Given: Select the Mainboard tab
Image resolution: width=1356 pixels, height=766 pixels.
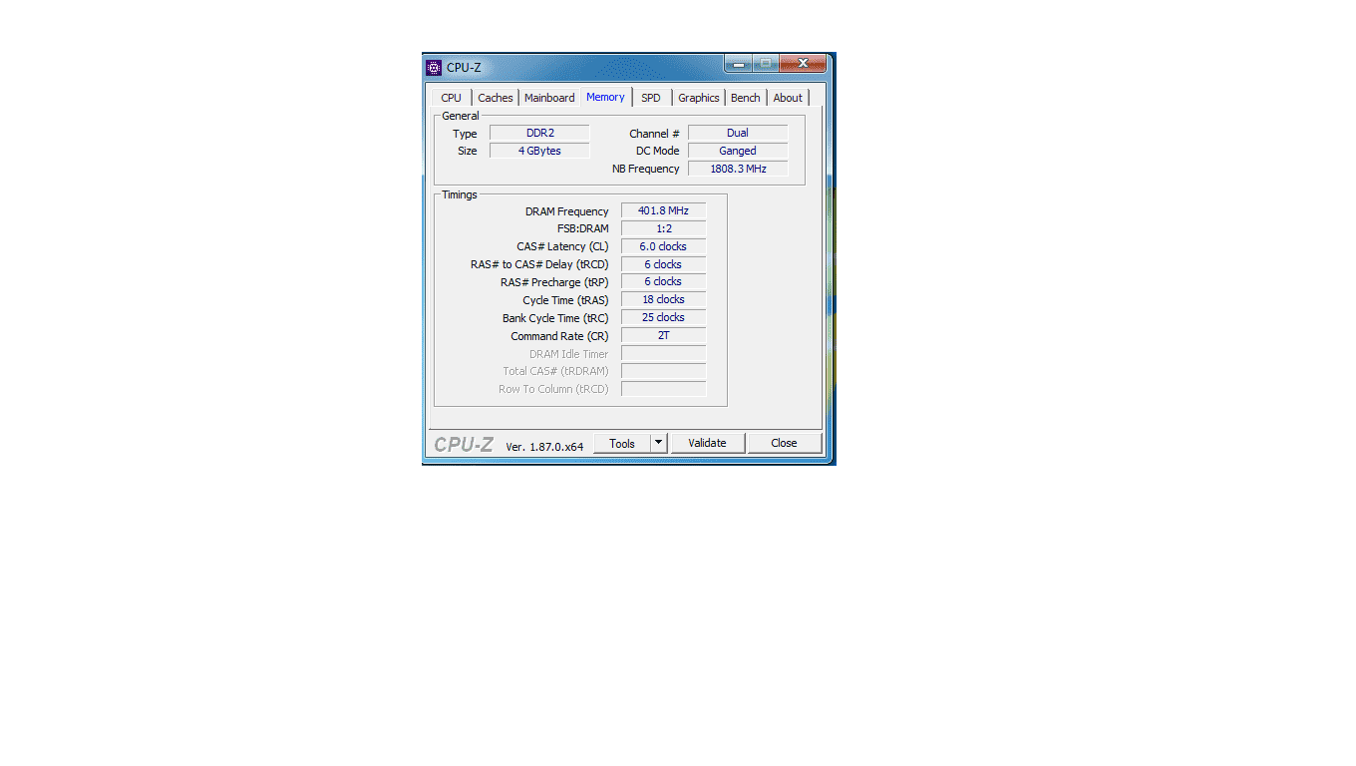Looking at the screenshot, I should [549, 98].
